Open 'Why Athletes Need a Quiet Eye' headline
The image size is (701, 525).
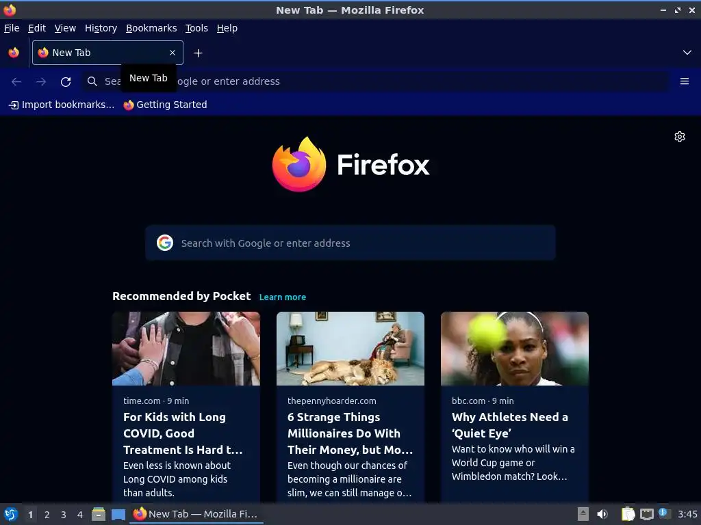click(509, 425)
